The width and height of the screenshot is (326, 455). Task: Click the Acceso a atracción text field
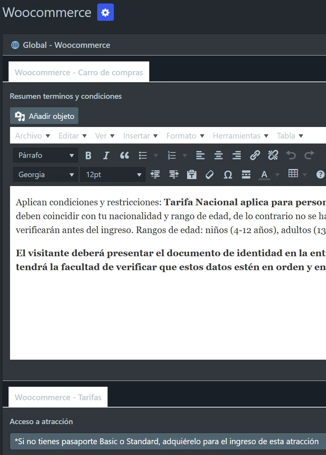click(x=167, y=441)
